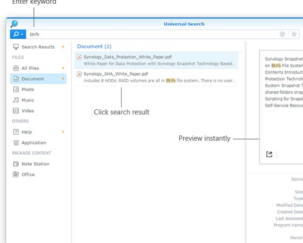
Task: Click the Office icon in sidebar
Action: (x=16, y=174)
